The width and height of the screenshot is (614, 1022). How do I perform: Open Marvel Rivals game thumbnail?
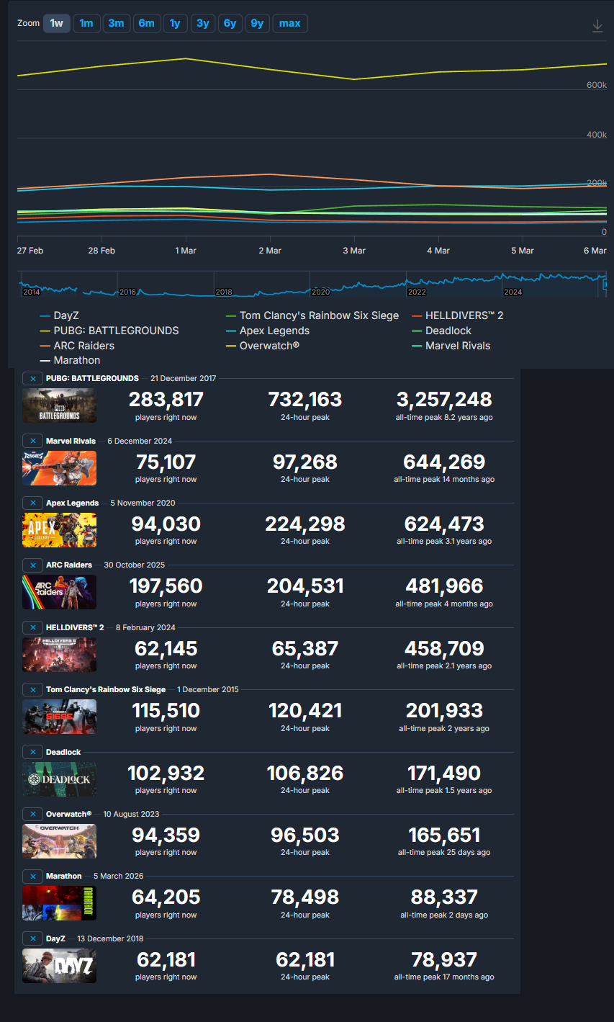tap(60, 468)
